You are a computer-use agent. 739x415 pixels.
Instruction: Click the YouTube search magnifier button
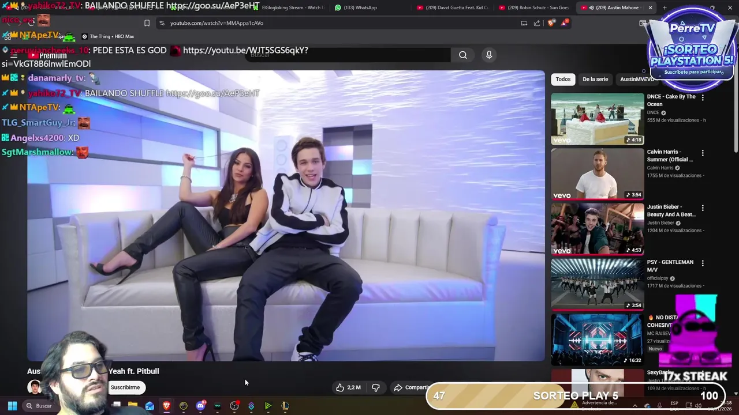[x=463, y=55]
